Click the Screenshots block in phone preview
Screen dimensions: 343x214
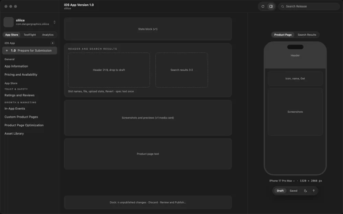295,112
